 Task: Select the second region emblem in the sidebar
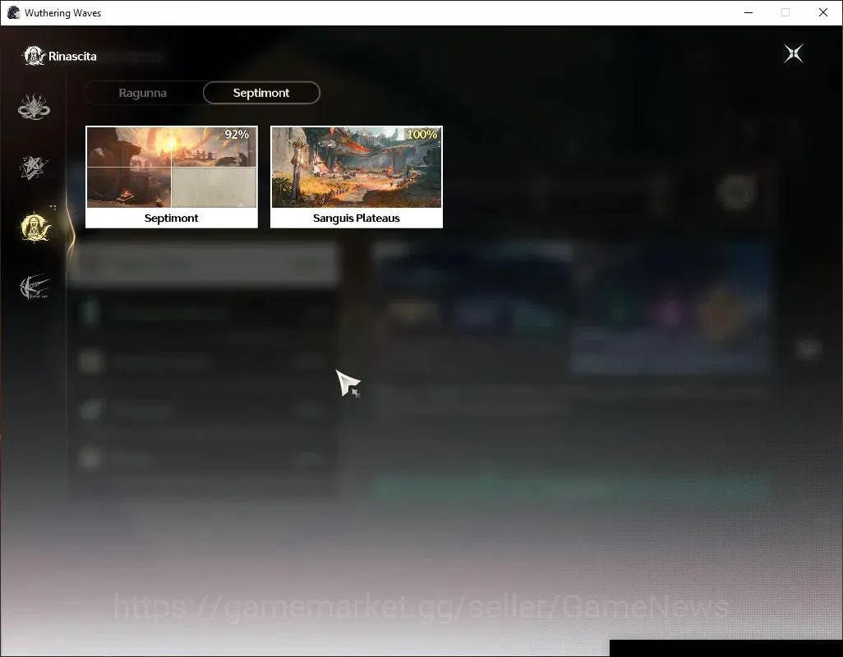(x=34, y=168)
